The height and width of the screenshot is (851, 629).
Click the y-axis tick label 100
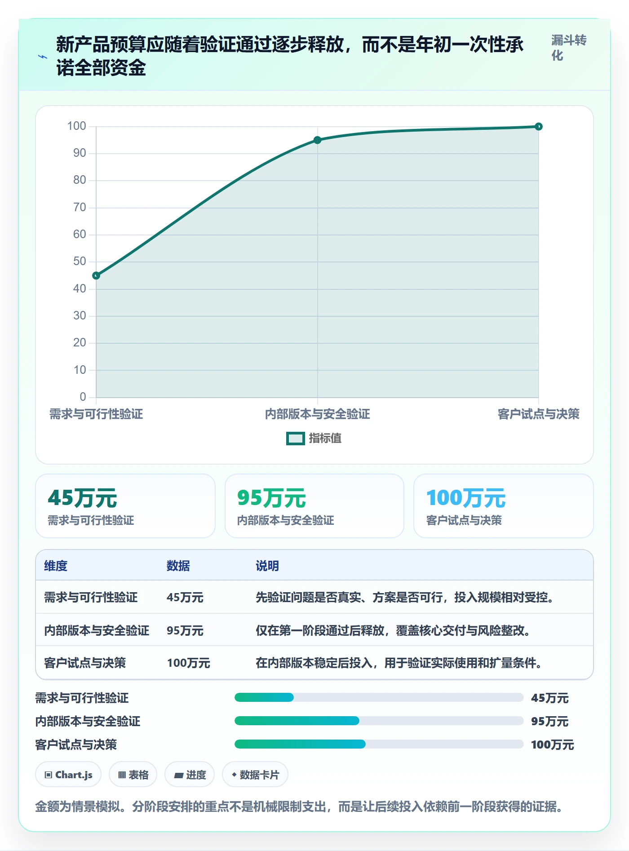[x=76, y=126]
